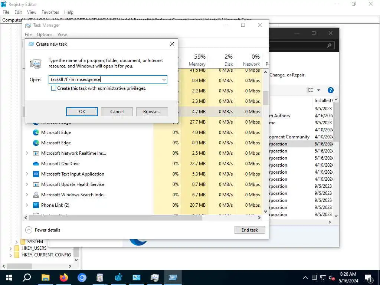The width and height of the screenshot is (380, 285).
Task: Click Microsoft Update Health Service icon
Action: (x=36, y=184)
